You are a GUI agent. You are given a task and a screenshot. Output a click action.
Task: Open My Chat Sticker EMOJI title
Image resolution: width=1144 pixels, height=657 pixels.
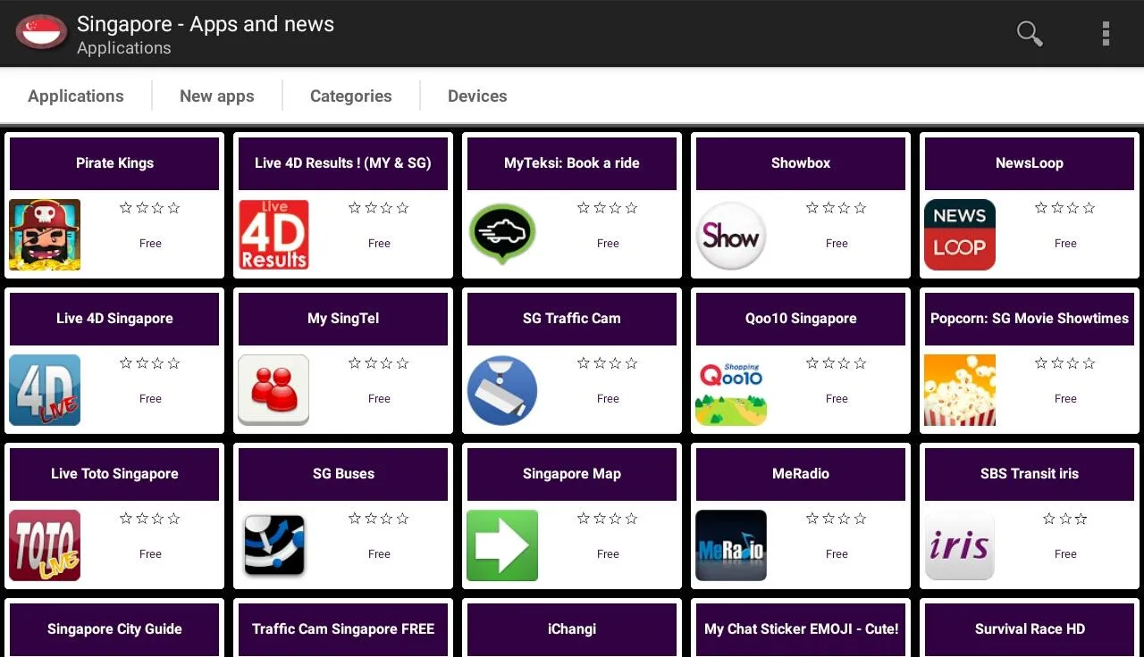click(801, 628)
